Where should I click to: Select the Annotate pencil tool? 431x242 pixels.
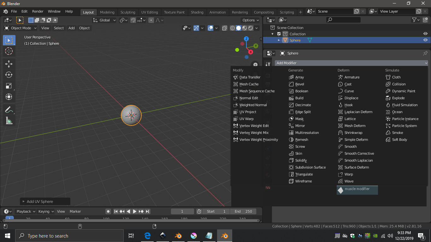click(x=9, y=110)
